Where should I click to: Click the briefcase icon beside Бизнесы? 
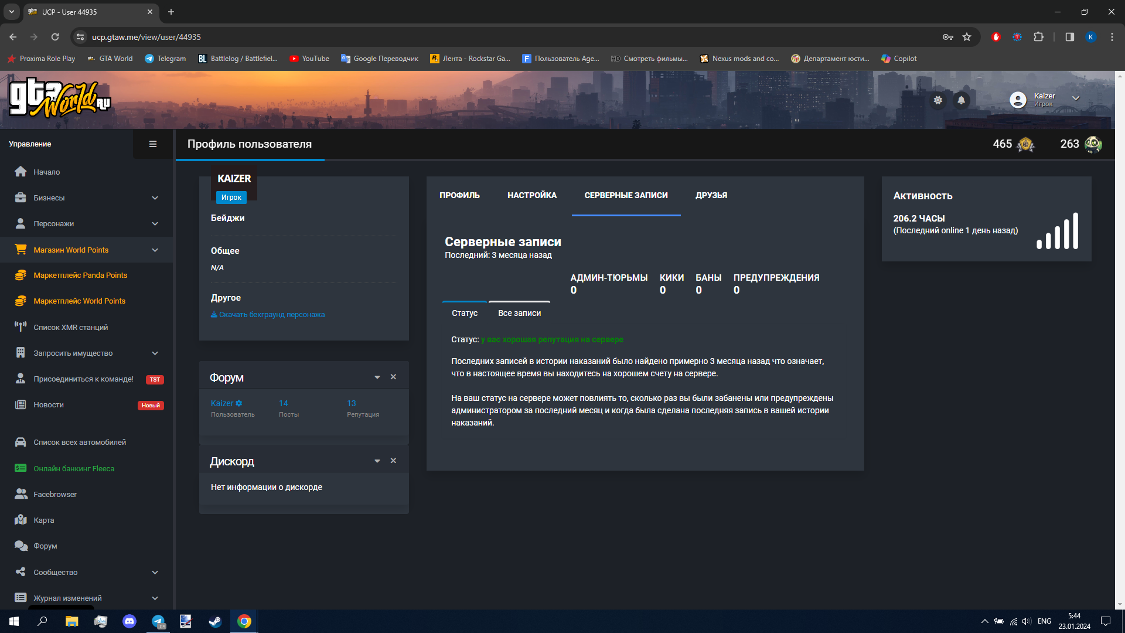tap(21, 198)
